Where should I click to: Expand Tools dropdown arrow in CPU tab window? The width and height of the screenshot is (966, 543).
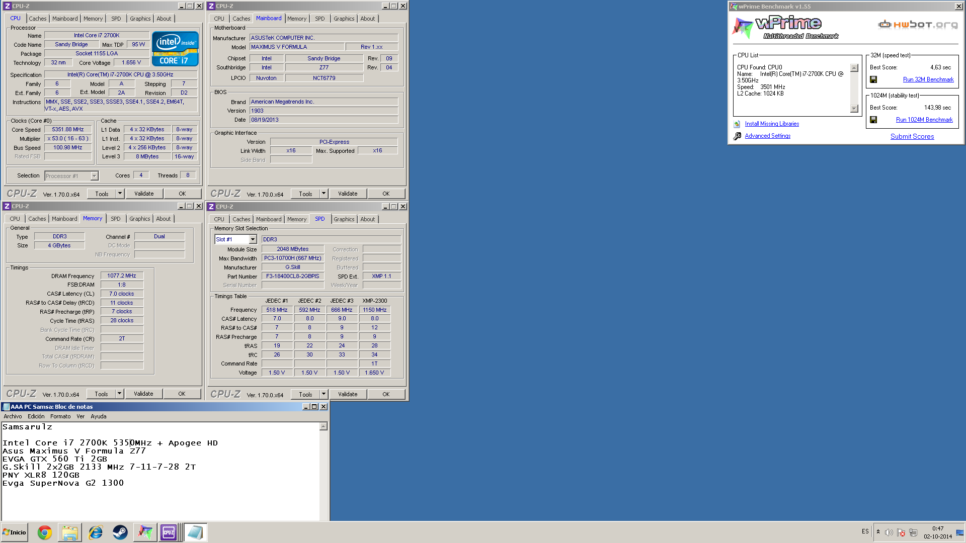tap(120, 194)
